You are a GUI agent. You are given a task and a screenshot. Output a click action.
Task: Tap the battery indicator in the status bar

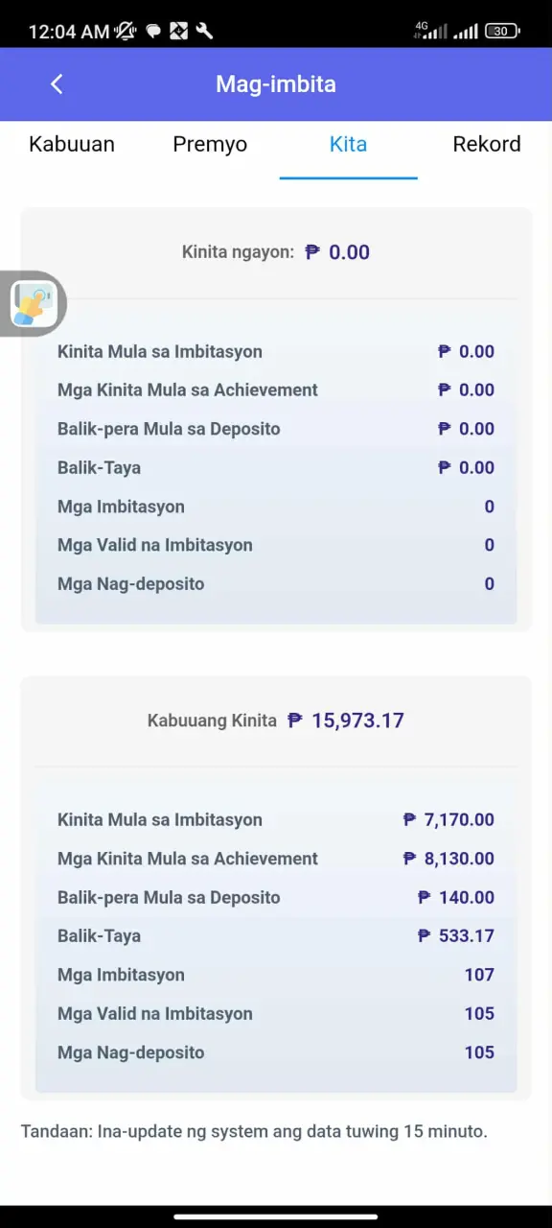click(502, 32)
